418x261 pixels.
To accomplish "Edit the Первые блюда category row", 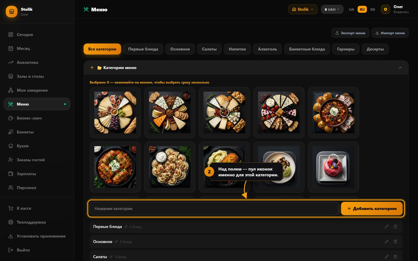I will pyautogui.click(x=387, y=227).
